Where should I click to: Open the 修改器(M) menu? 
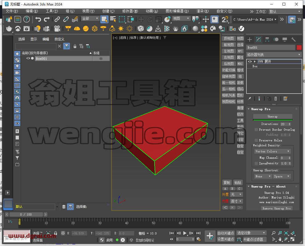coord(130,11)
